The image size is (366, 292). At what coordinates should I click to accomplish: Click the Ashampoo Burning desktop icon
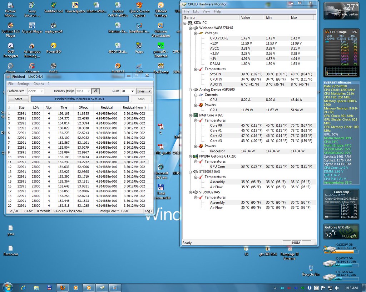32,50
